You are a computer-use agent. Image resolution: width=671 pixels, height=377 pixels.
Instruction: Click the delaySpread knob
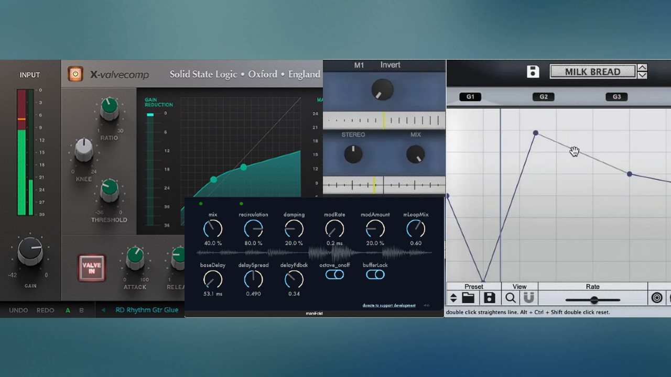(x=253, y=280)
